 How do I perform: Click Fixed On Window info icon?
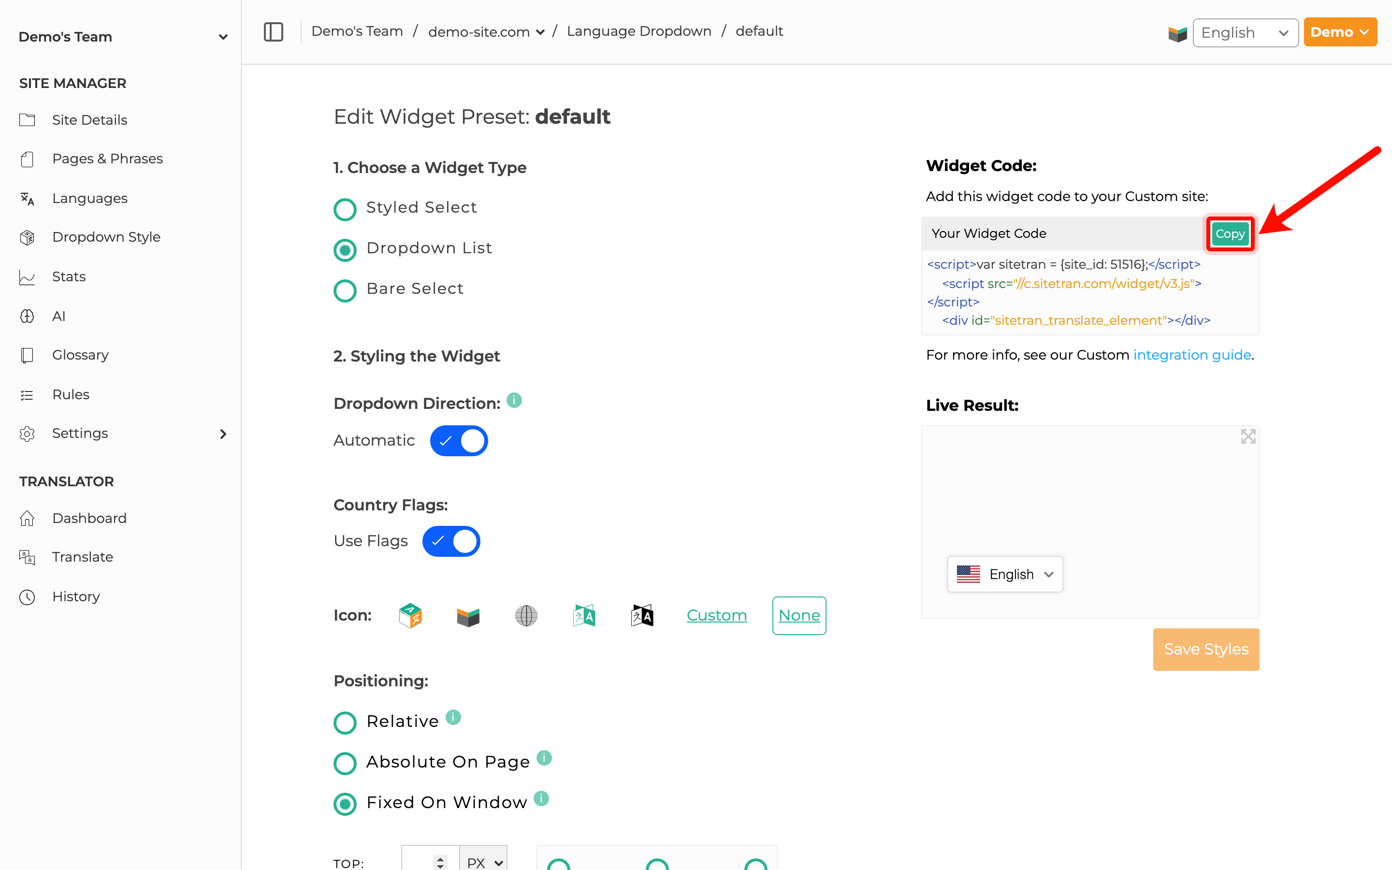[x=541, y=798]
